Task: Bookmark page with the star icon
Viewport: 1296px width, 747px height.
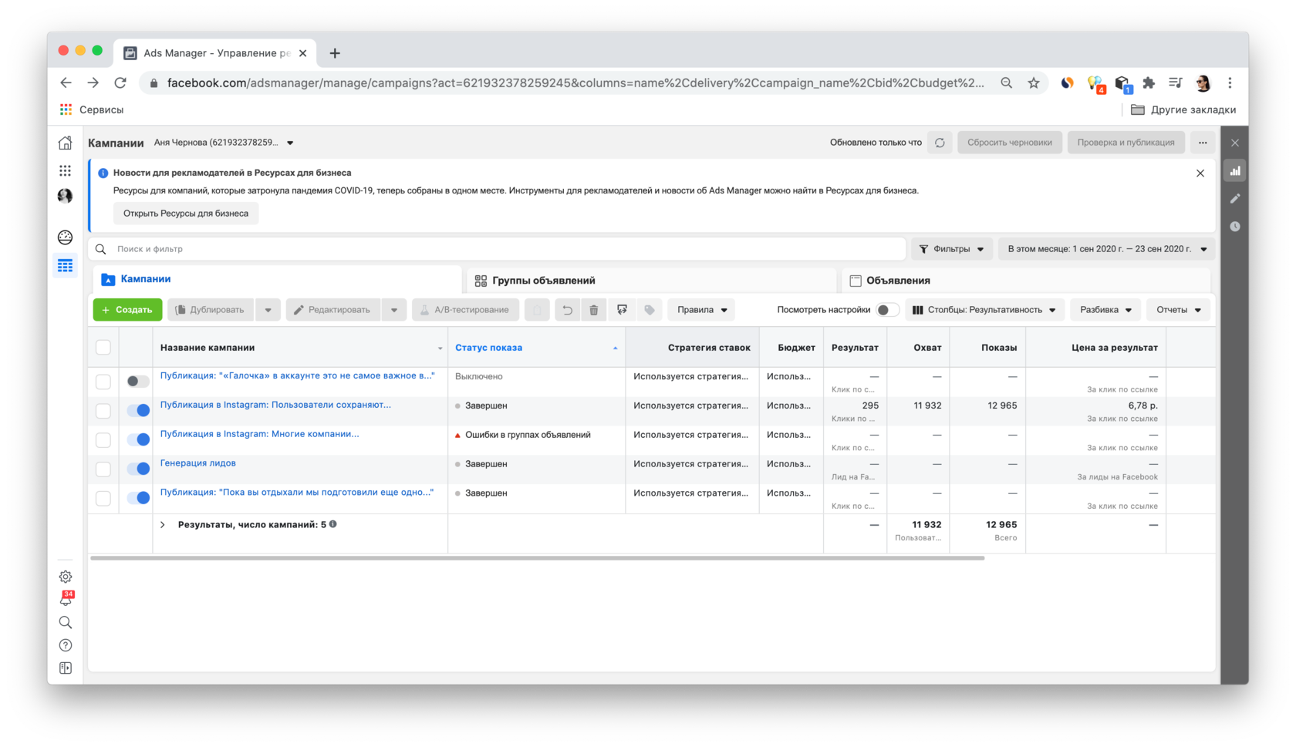Action: [x=1034, y=83]
